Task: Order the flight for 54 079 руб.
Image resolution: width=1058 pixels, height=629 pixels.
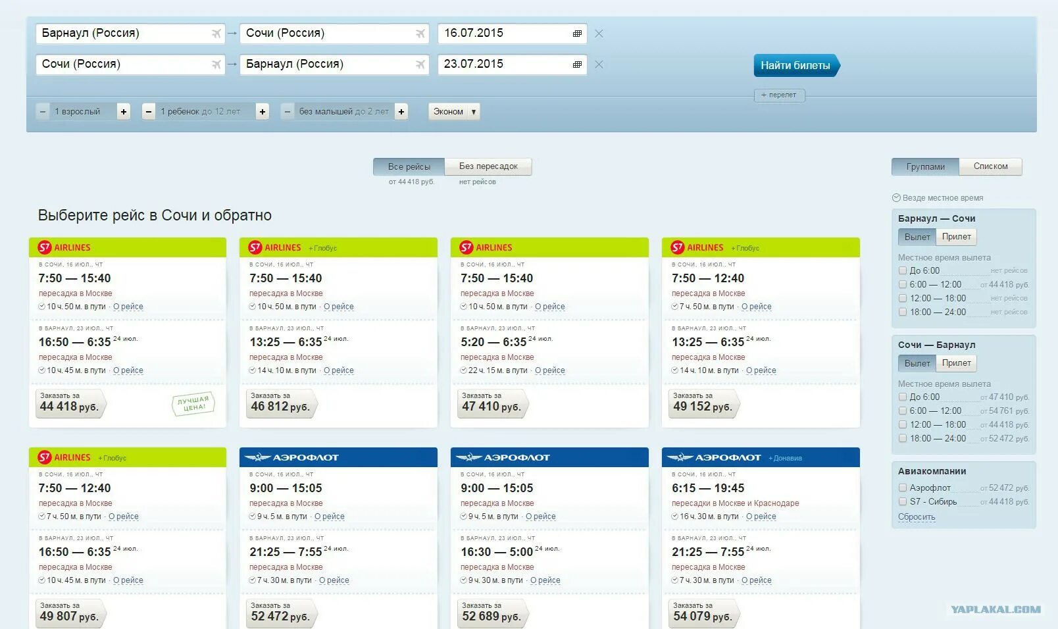Action: (703, 613)
